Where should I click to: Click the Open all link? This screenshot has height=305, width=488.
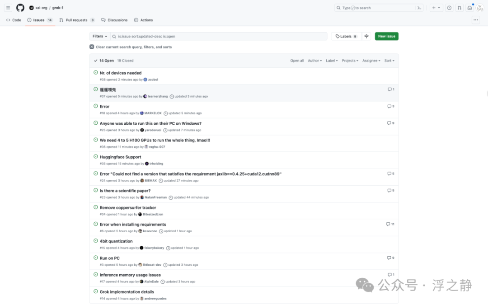[297, 61]
